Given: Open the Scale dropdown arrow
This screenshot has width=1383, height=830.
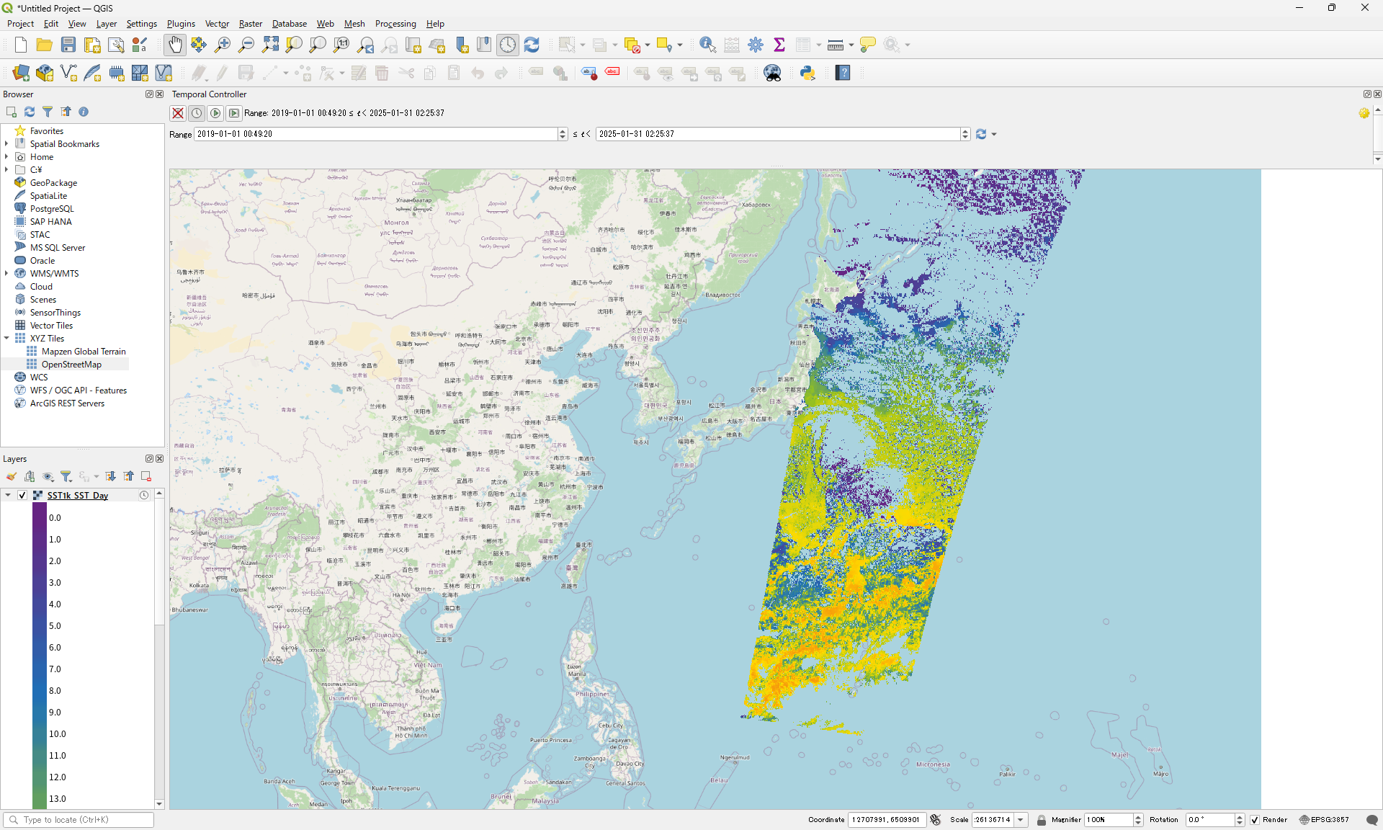Looking at the screenshot, I should [1021, 820].
